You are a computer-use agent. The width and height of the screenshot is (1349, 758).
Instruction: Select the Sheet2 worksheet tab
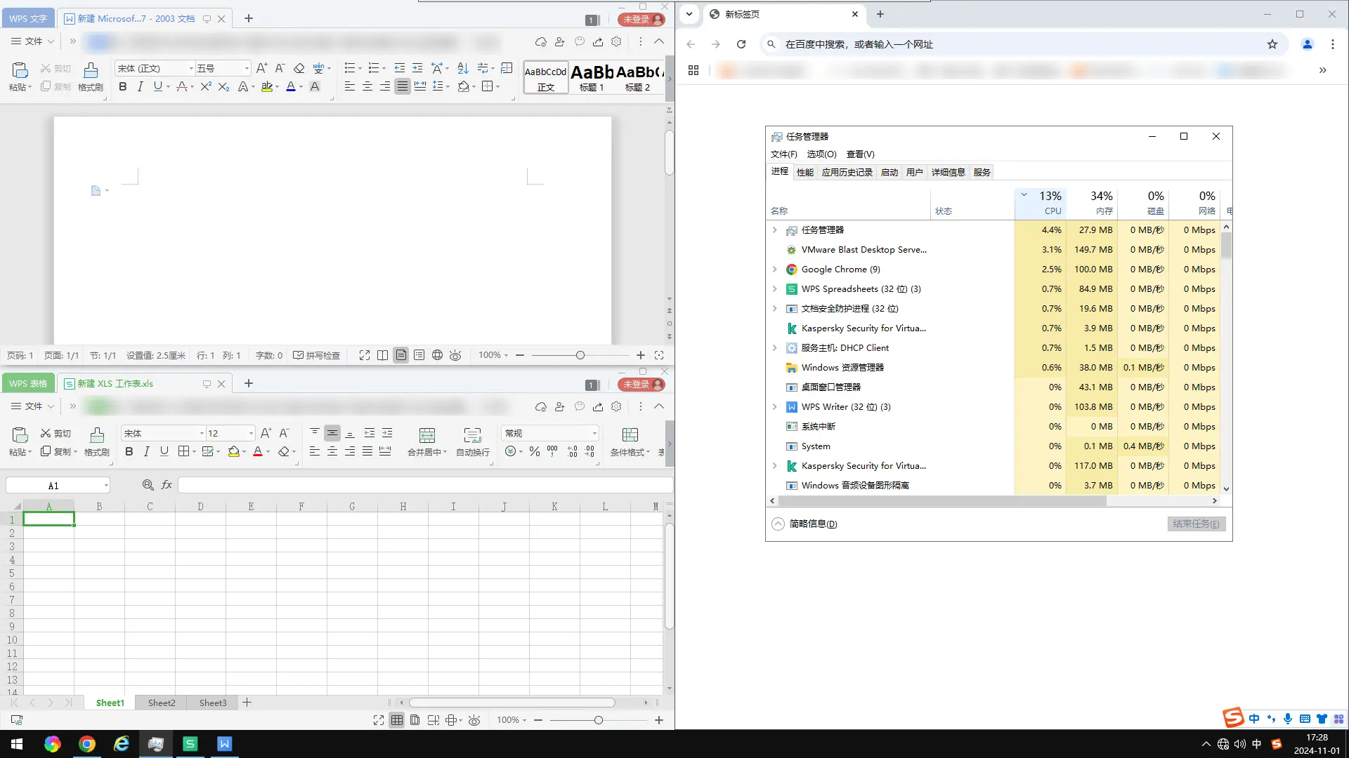point(162,703)
